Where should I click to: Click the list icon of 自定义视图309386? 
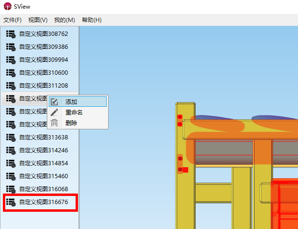pos(11,47)
